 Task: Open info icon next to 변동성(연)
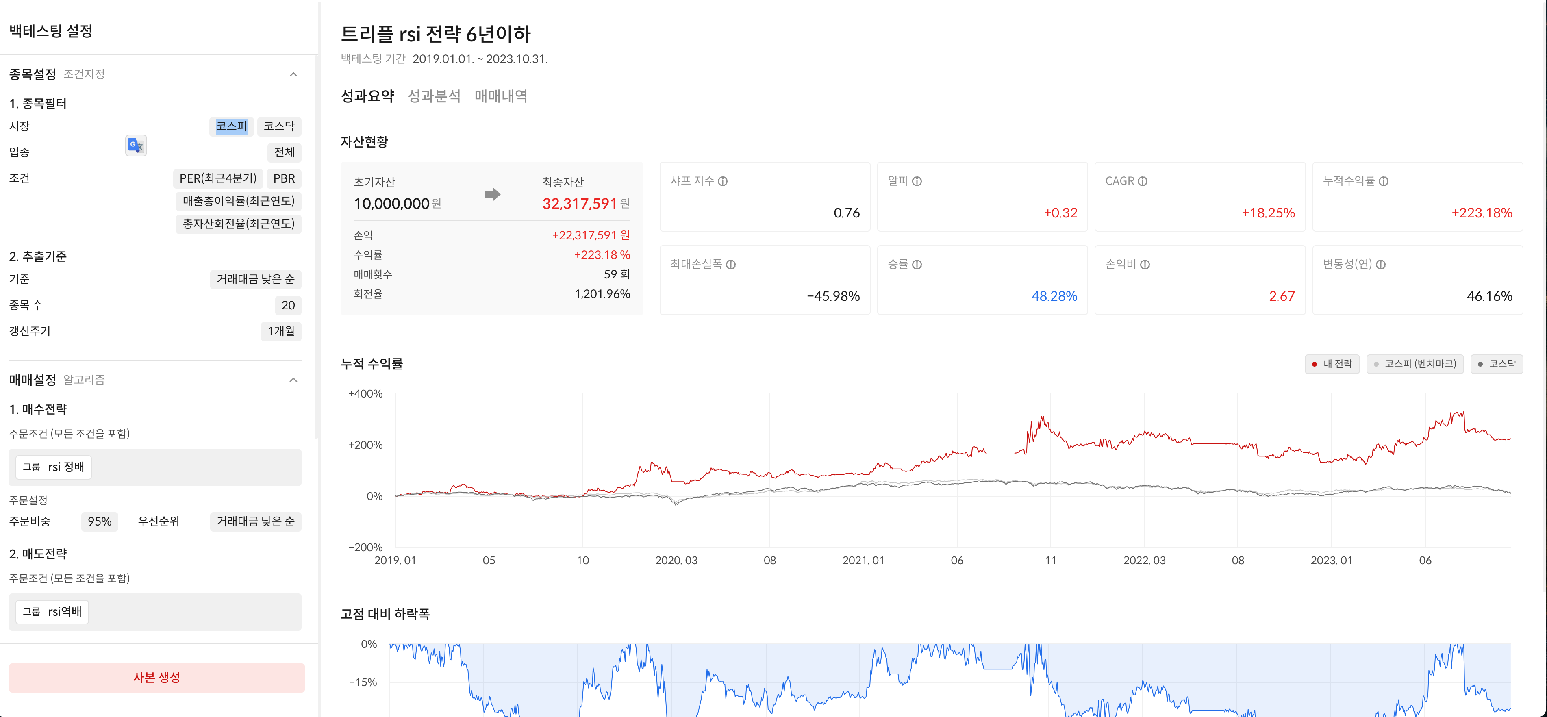click(x=1381, y=265)
